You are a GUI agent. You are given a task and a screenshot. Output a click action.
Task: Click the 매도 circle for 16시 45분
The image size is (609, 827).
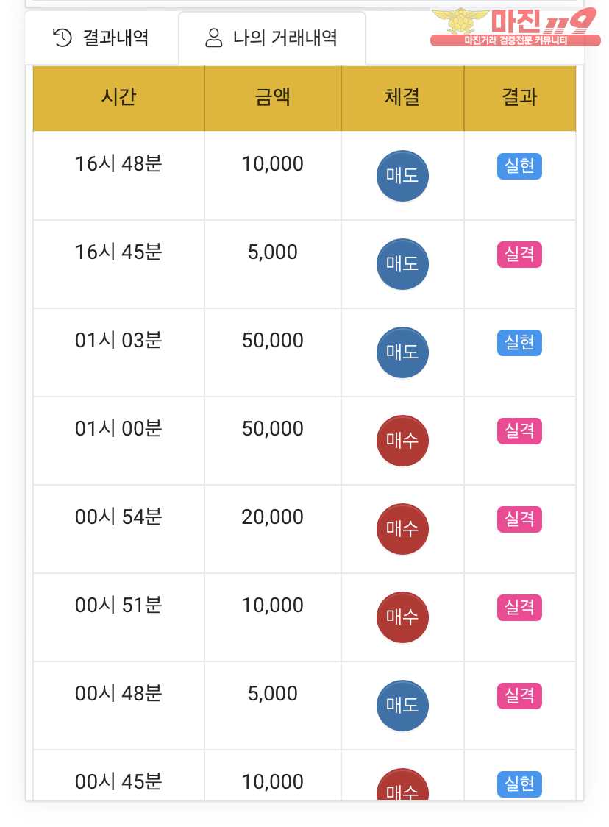pos(402,264)
